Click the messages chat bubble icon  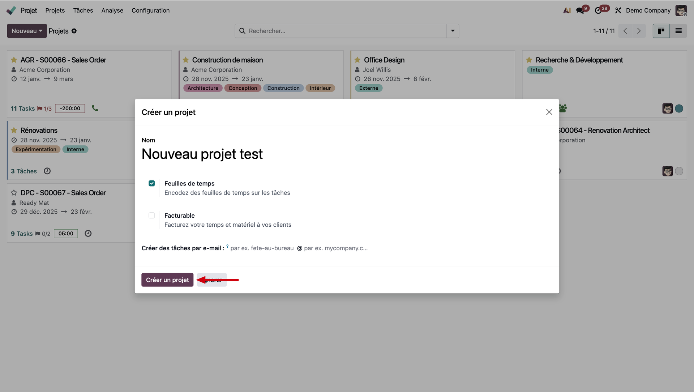[580, 10]
